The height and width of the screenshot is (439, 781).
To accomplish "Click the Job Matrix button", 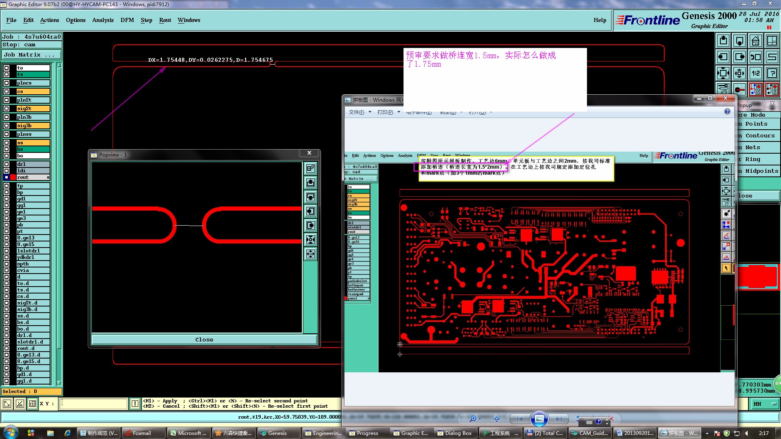I will (x=31, y=54).
